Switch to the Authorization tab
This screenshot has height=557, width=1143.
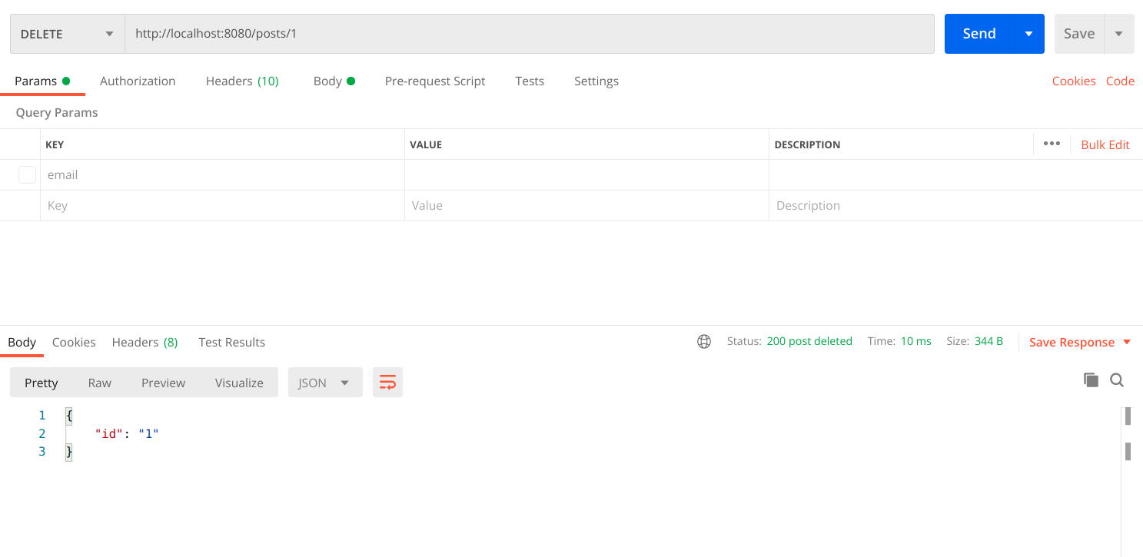point(138,81)
